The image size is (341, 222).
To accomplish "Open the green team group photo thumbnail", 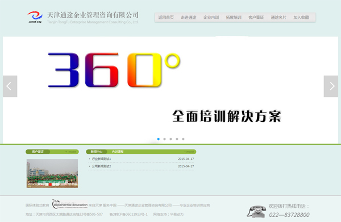I will pyautogui.click(x=52, y=173).
